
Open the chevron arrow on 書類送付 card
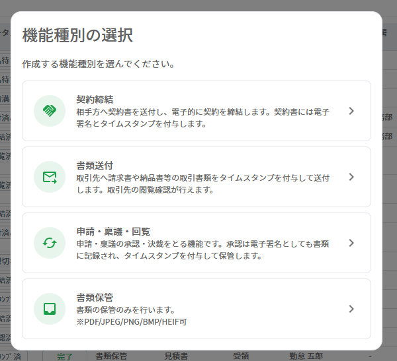click(351, 177)
